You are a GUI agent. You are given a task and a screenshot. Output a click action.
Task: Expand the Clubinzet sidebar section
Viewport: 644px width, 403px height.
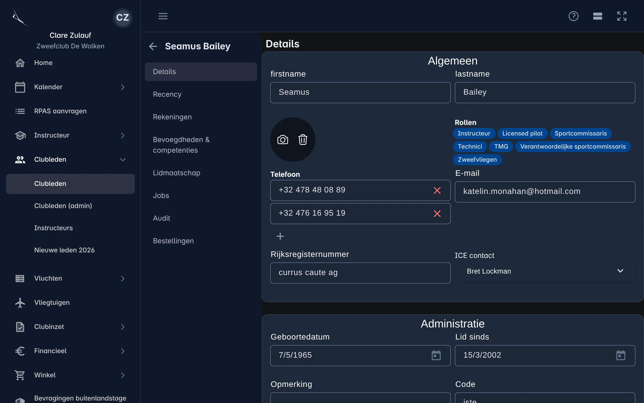[70, 327]
